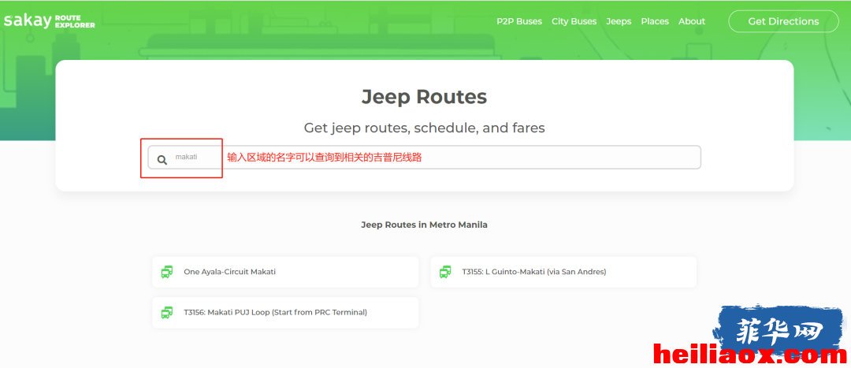Click the Sakay Route Explorer logo
Screen dimensions: 851x368
[49, 21]
